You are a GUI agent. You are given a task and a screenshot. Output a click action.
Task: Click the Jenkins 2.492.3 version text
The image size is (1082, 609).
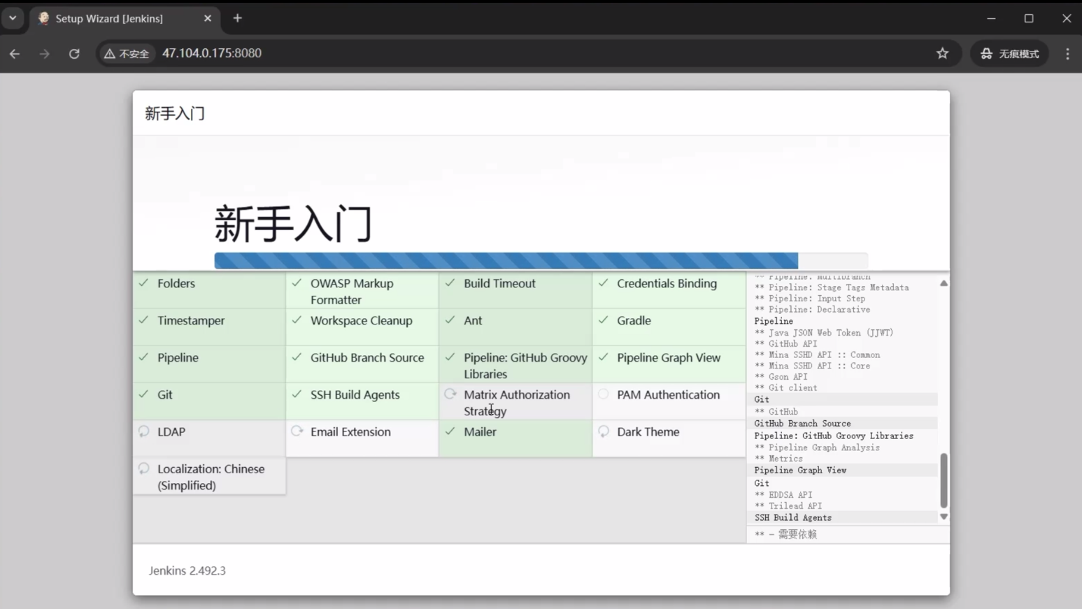187,571
